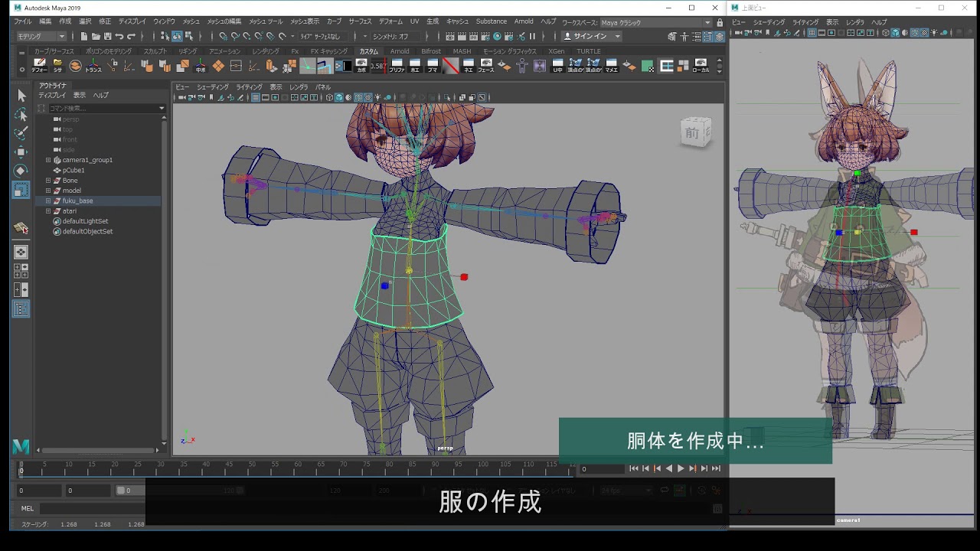The height and width of the screenshot is (551, 980).
Task: Click the ローカル shelf icon
Action: point(701,66)
